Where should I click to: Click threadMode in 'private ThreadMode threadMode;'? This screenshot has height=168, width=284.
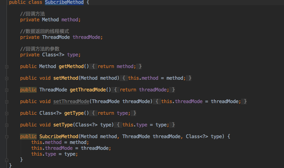point(87,37)
